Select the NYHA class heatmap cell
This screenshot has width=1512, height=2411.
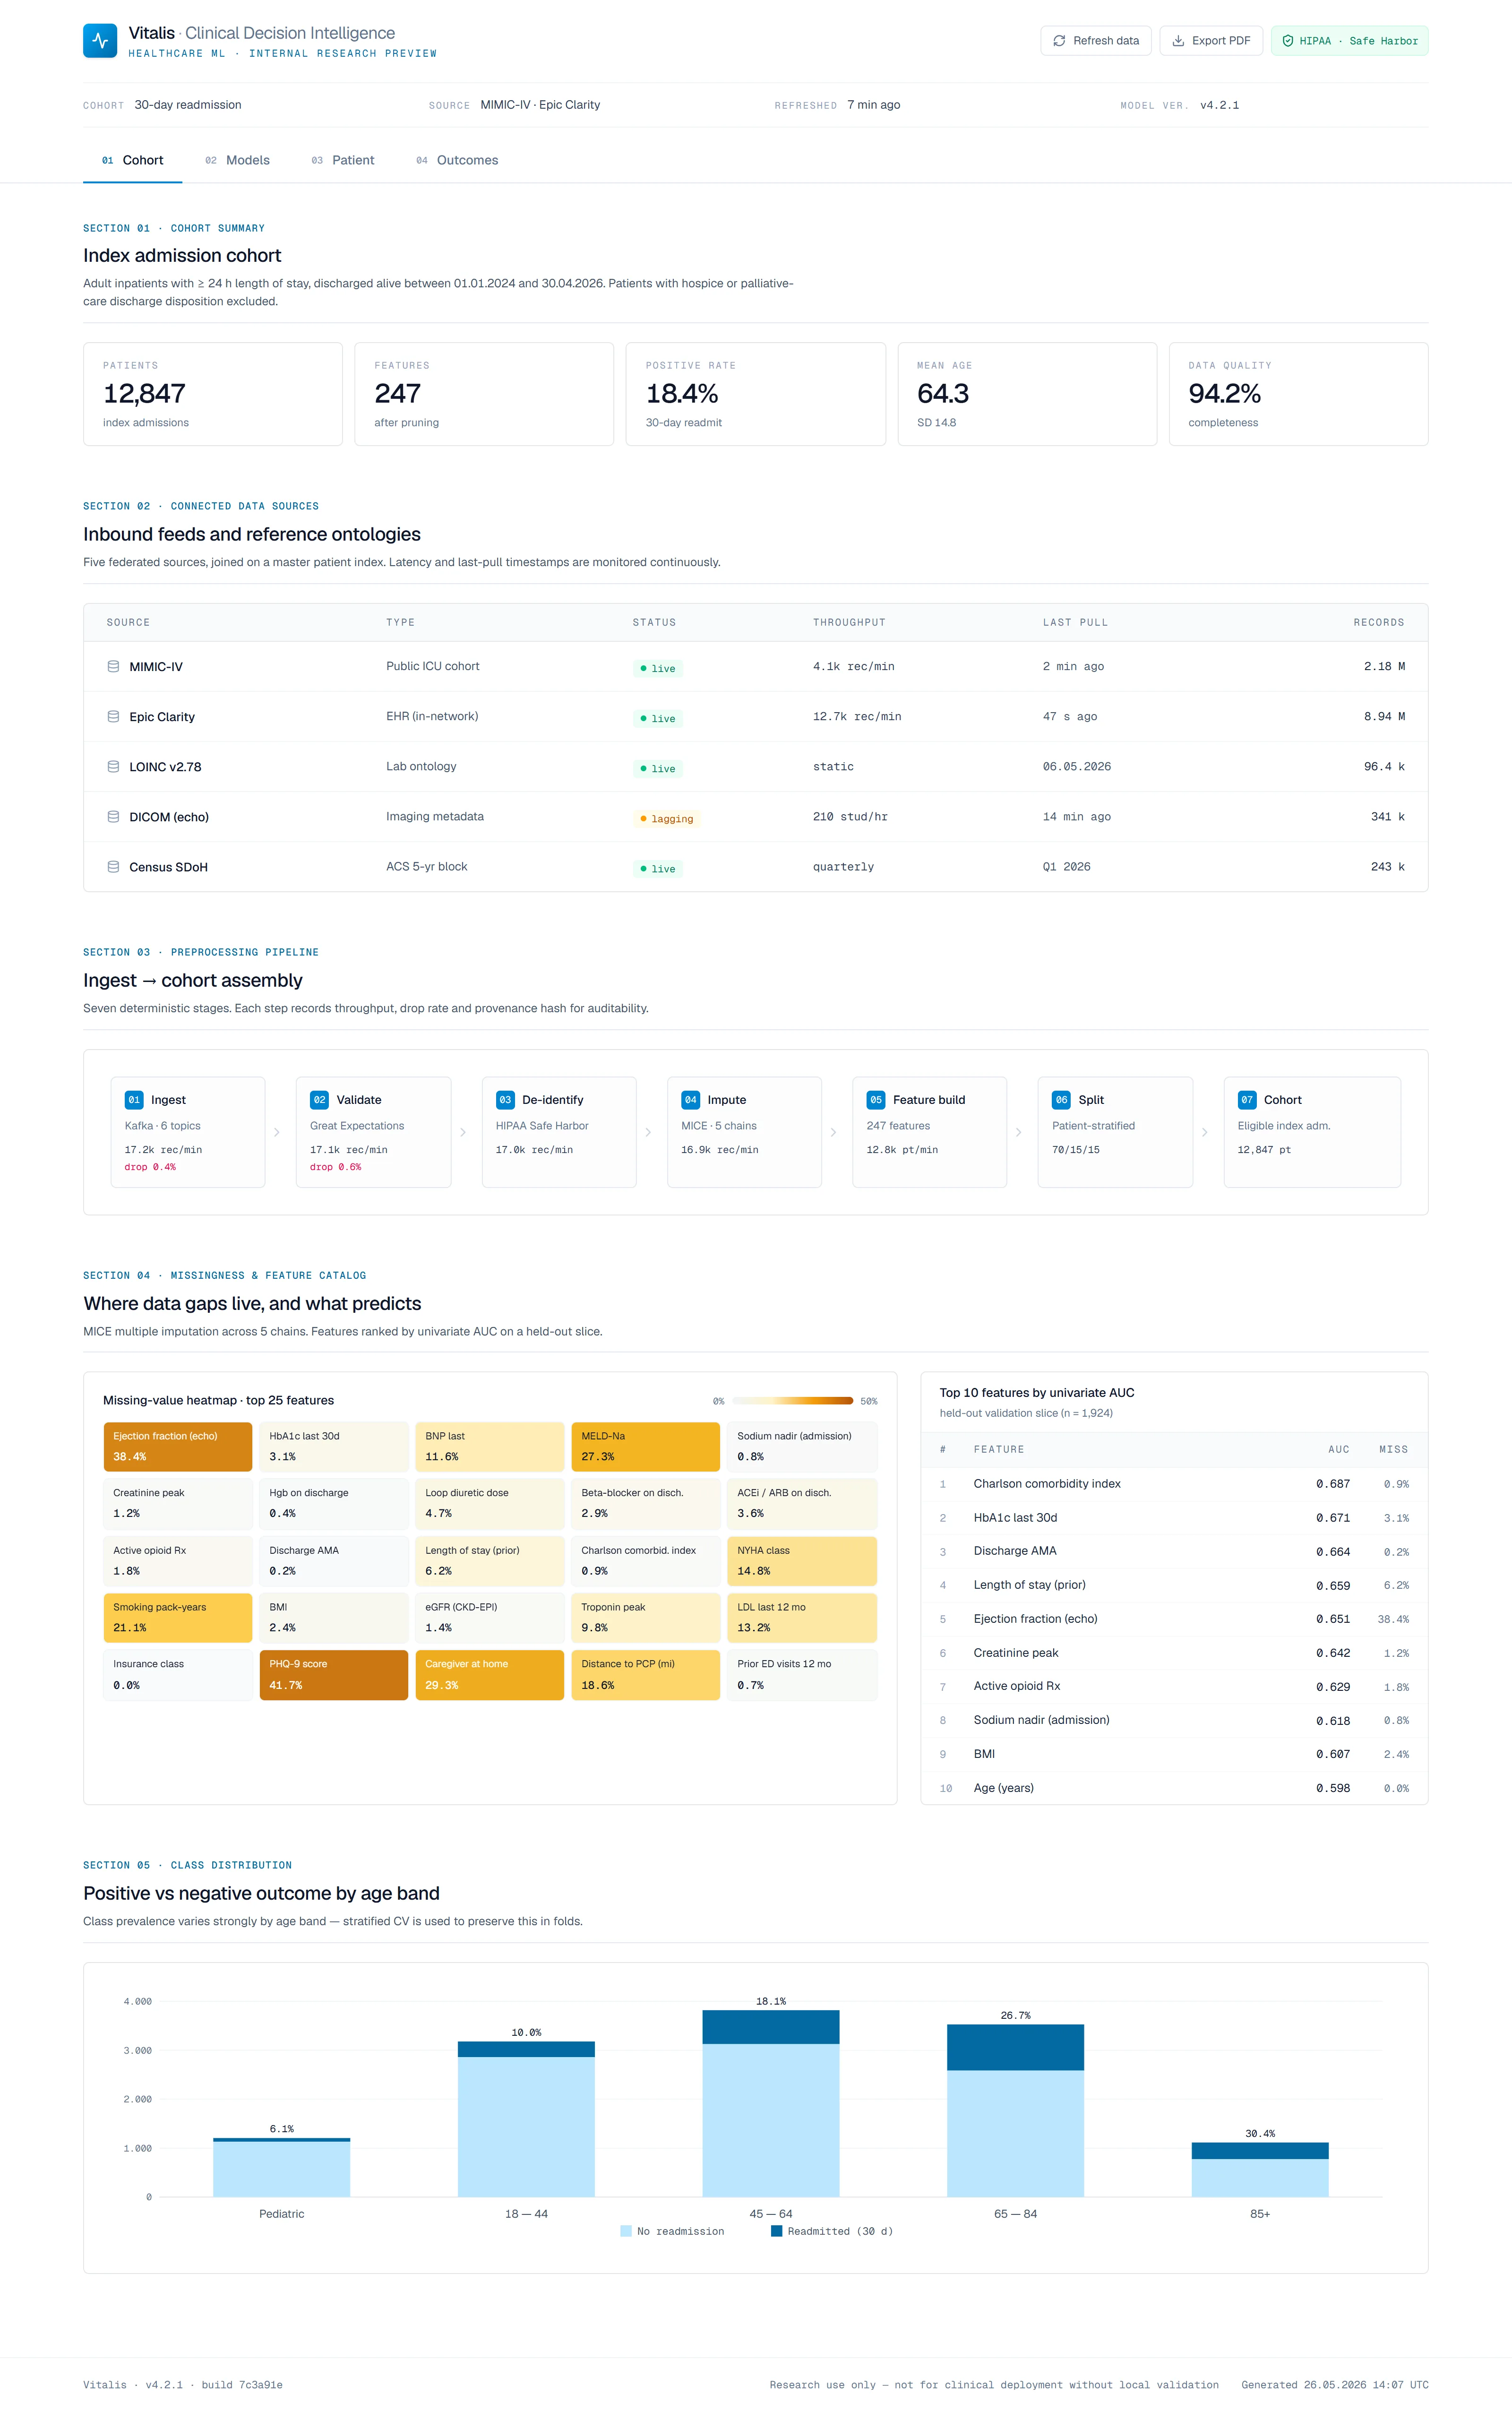tap(802, 1560)
